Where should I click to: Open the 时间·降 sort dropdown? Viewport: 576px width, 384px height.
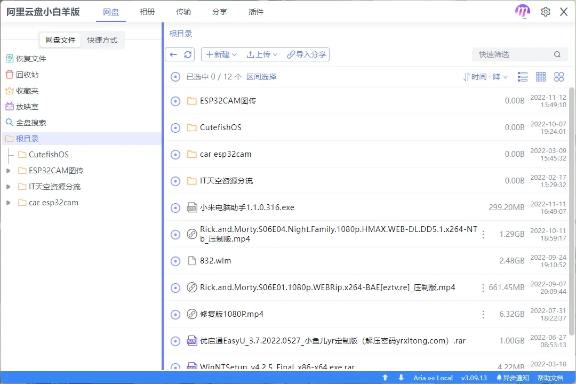pos(485,77)
